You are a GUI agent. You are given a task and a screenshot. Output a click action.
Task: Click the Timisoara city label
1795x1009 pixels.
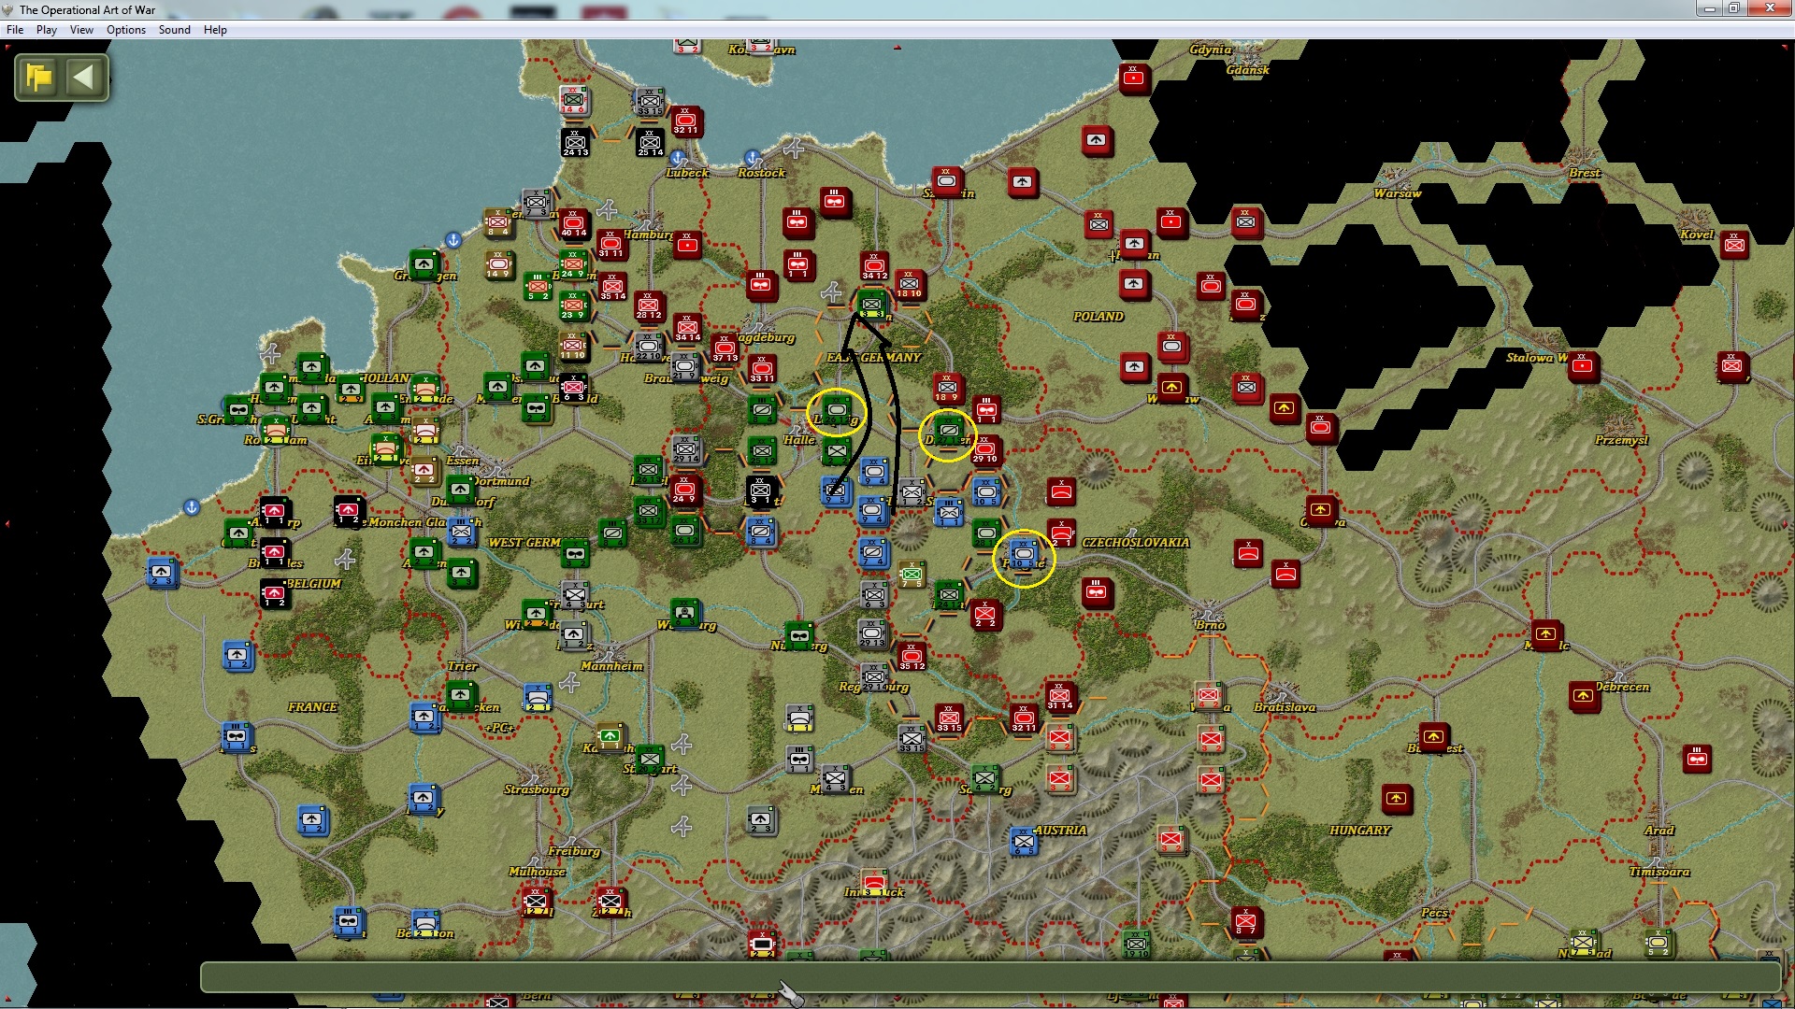[x=1659, y=872]
